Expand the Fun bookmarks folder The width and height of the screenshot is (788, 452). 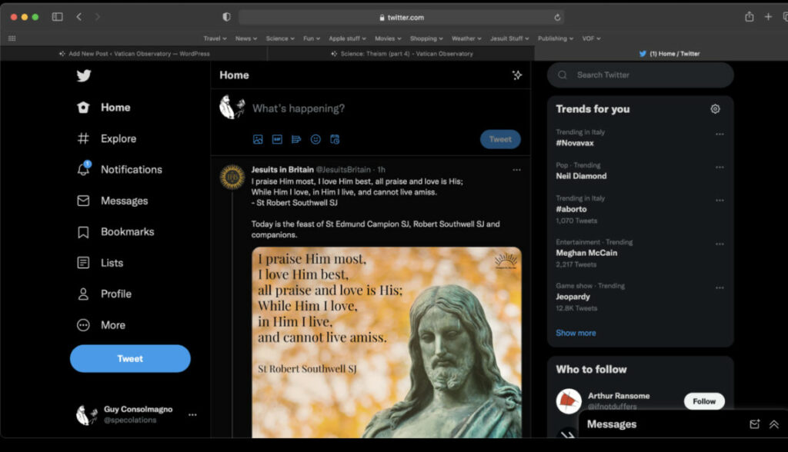click(312, 38)
